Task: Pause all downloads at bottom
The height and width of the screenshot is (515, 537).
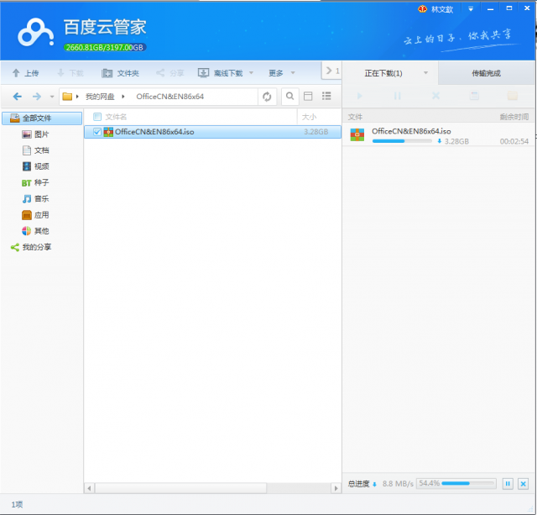Action: (508, 484)
